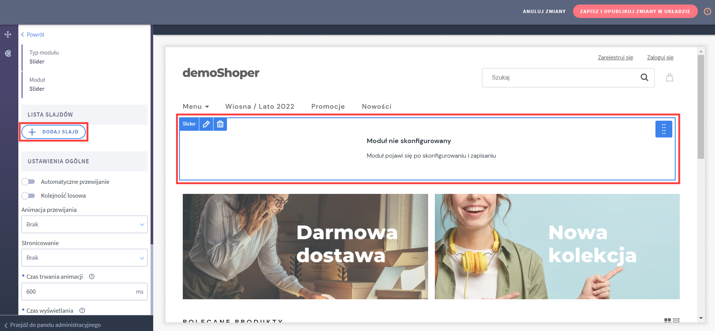Image resolution: width=715 pixels, height=331 pixels.
Task: Open the color palette styles icon
Action: pos(8,53)
